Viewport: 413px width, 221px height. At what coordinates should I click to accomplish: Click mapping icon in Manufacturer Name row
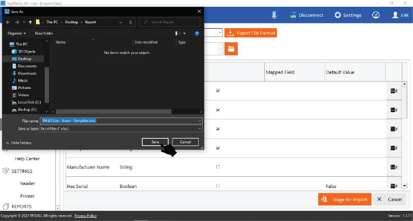[394, 167]
